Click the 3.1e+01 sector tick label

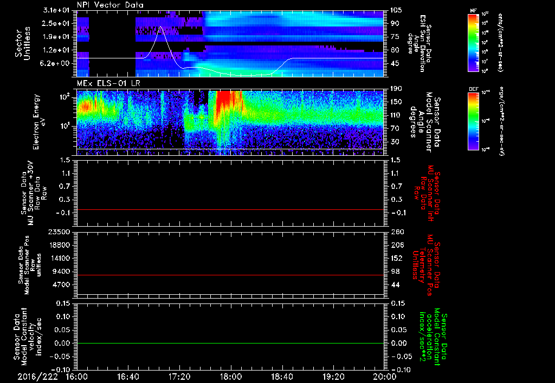56,10
